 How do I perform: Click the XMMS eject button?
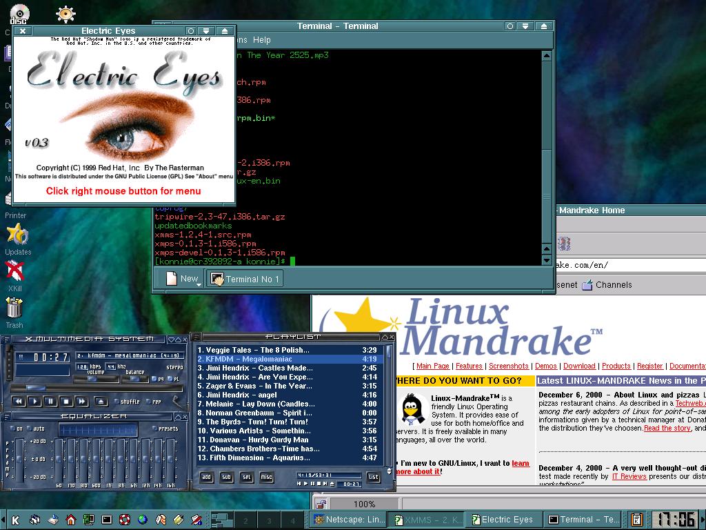pyautogui.click(x=101, y=401)
